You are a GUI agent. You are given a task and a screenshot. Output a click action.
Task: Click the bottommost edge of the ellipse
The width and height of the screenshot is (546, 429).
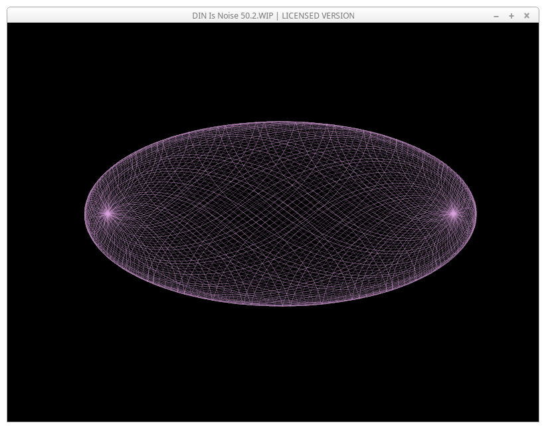point(280,305)
